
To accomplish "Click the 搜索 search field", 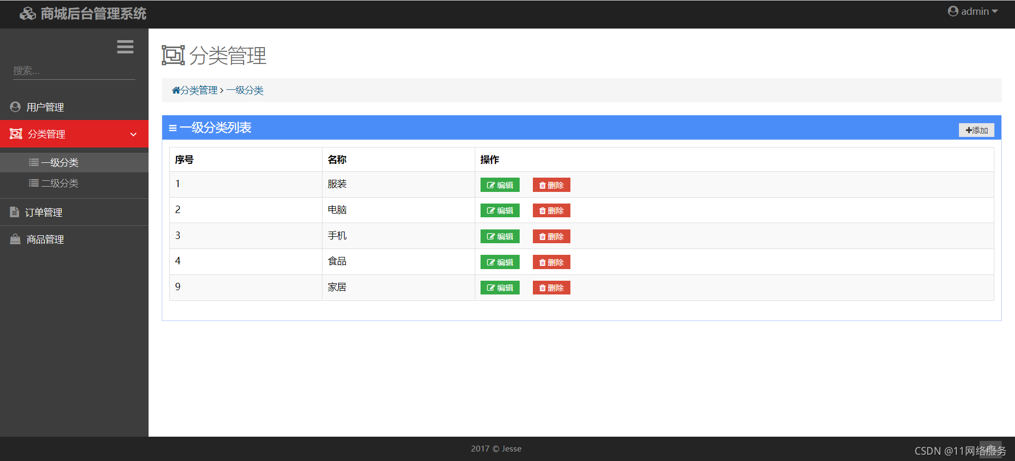I will pos(74,71).
